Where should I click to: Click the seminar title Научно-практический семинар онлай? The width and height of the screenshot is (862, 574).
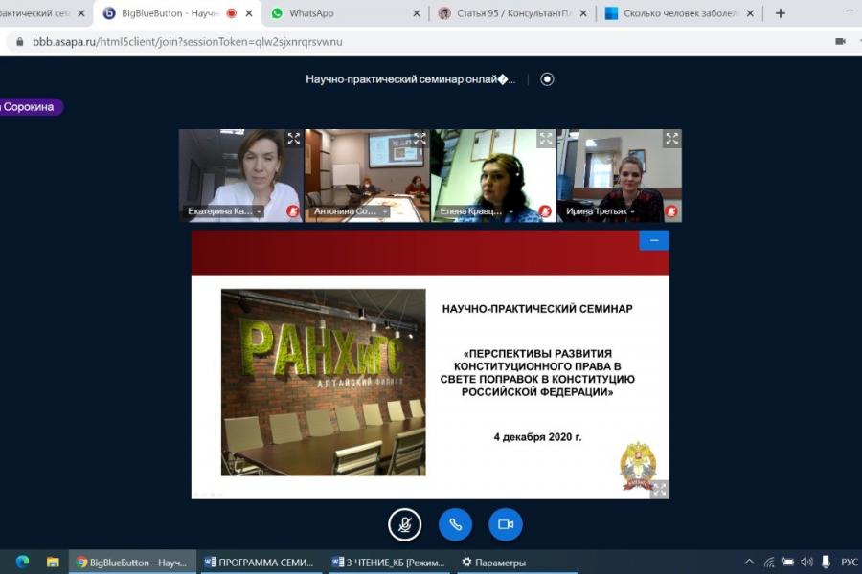click(x=411, y=79)
